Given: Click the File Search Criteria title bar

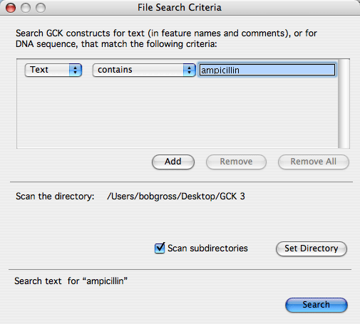Looking at the screenshot, I should click(180, 8).
